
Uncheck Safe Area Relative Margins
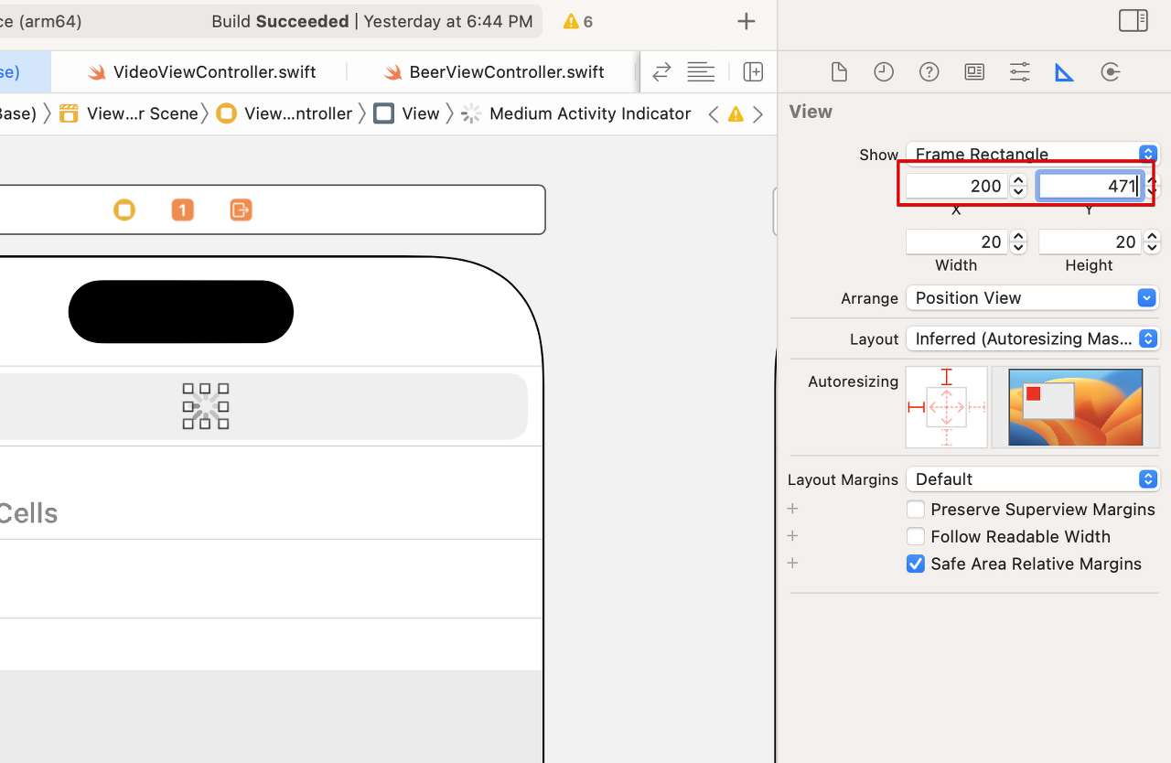coord(916,564)
